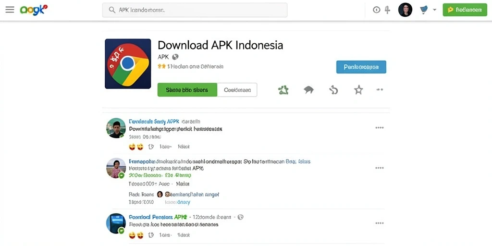The image size is (492, 246).
Task: Click the star outline favorite icon
Action: (358, 90)
